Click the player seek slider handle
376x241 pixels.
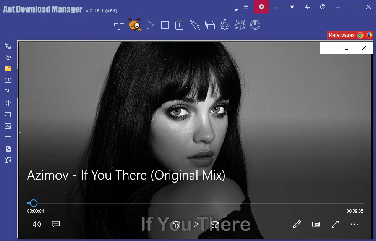[33, 203]
